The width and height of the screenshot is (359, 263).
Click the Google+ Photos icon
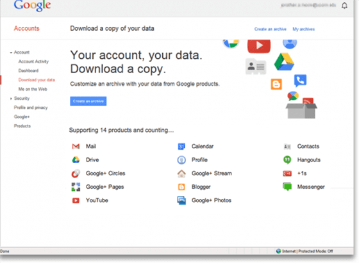click(x=181, y=200)
